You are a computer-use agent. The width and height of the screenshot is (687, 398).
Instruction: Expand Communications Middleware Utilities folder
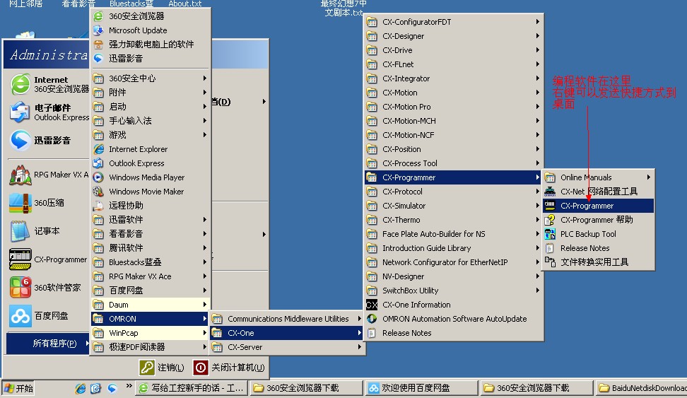pyautogui.click(x=287, y=319)
